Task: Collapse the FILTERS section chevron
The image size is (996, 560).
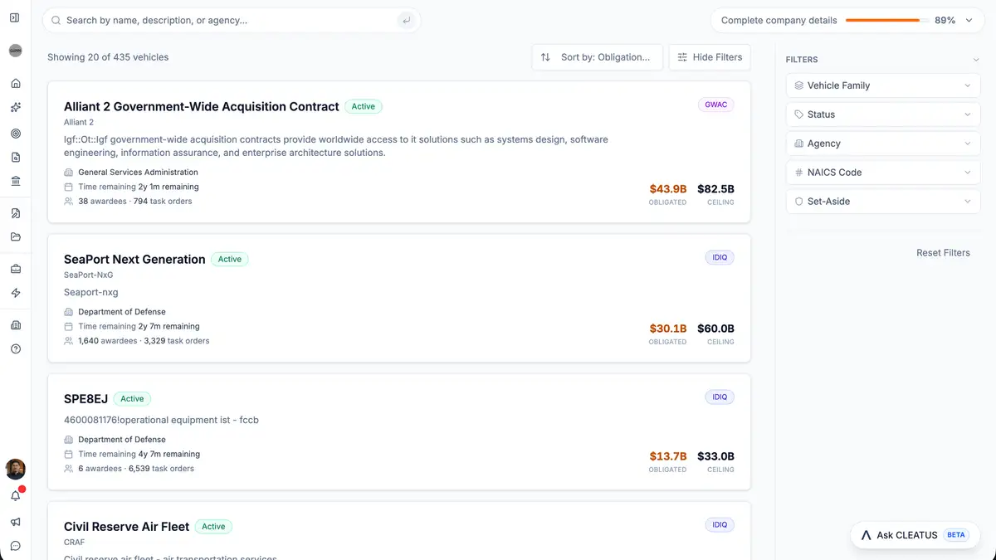Action: (975, 60)
